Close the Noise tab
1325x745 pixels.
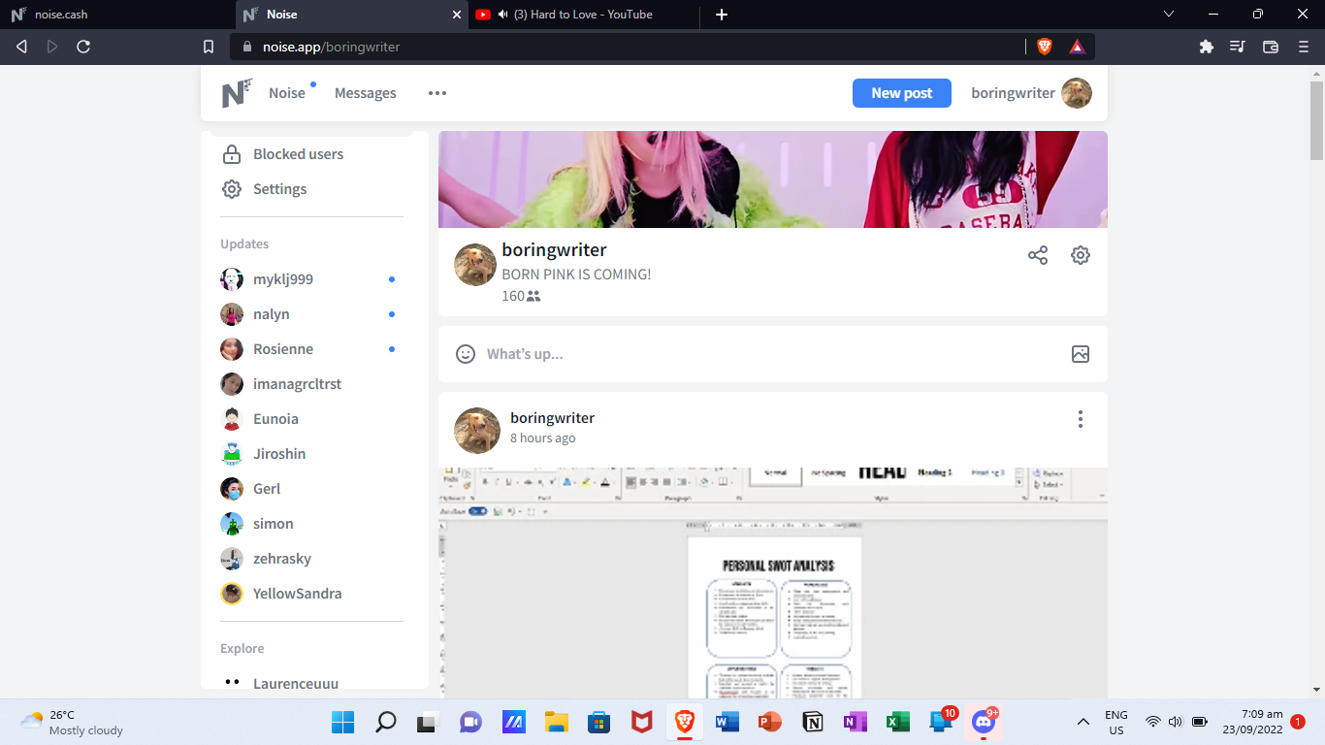coord(458,15)
